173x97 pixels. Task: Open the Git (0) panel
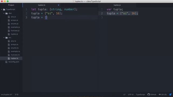(x=163, y=95)
